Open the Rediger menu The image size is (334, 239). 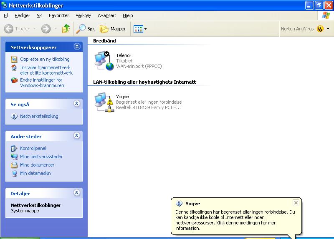23,15
